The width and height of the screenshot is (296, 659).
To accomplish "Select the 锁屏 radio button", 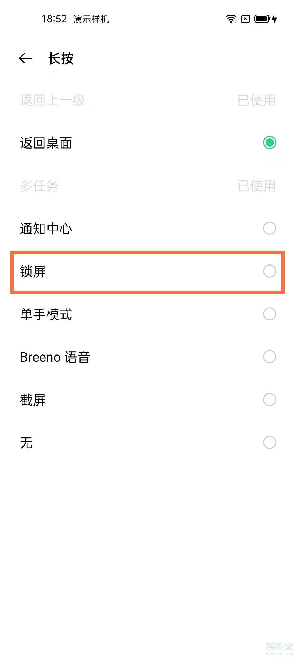I will 269,271.
